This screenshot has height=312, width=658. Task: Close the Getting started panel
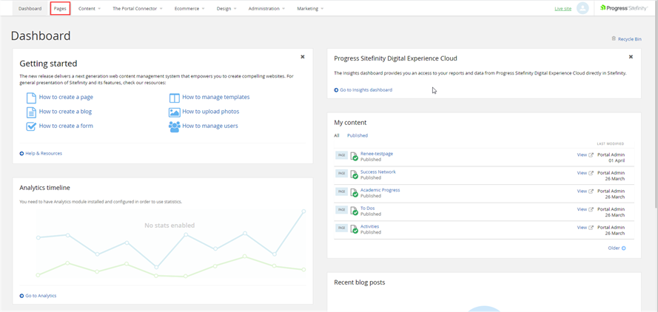tap(302, 56)
